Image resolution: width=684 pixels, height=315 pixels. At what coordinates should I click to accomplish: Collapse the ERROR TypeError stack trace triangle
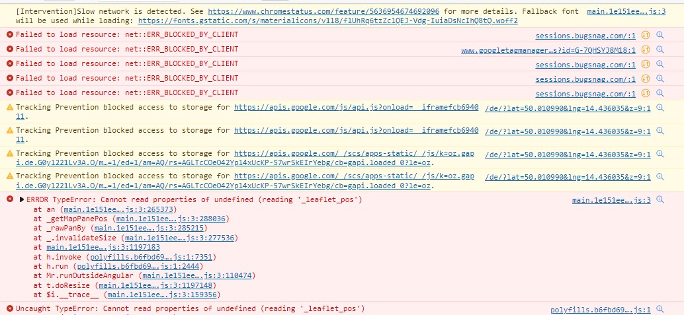[22, 199]
